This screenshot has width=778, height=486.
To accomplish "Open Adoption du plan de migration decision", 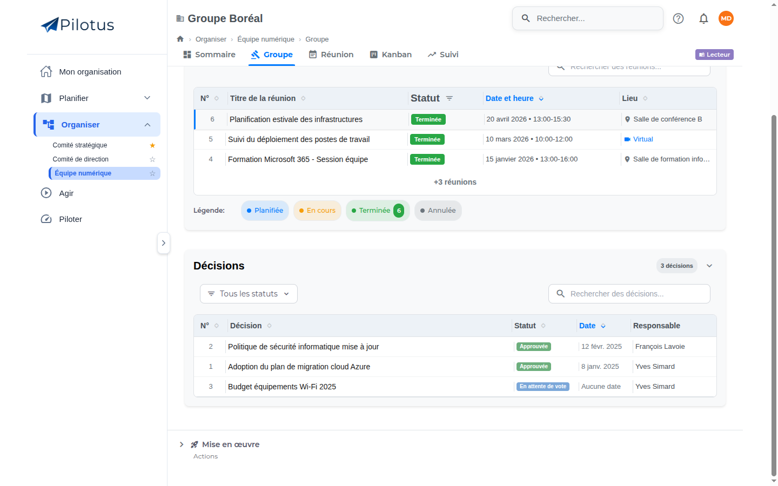I will [455, 367].
